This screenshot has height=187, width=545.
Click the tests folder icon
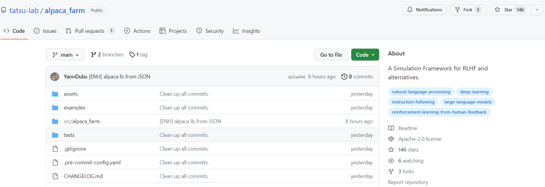55,135
